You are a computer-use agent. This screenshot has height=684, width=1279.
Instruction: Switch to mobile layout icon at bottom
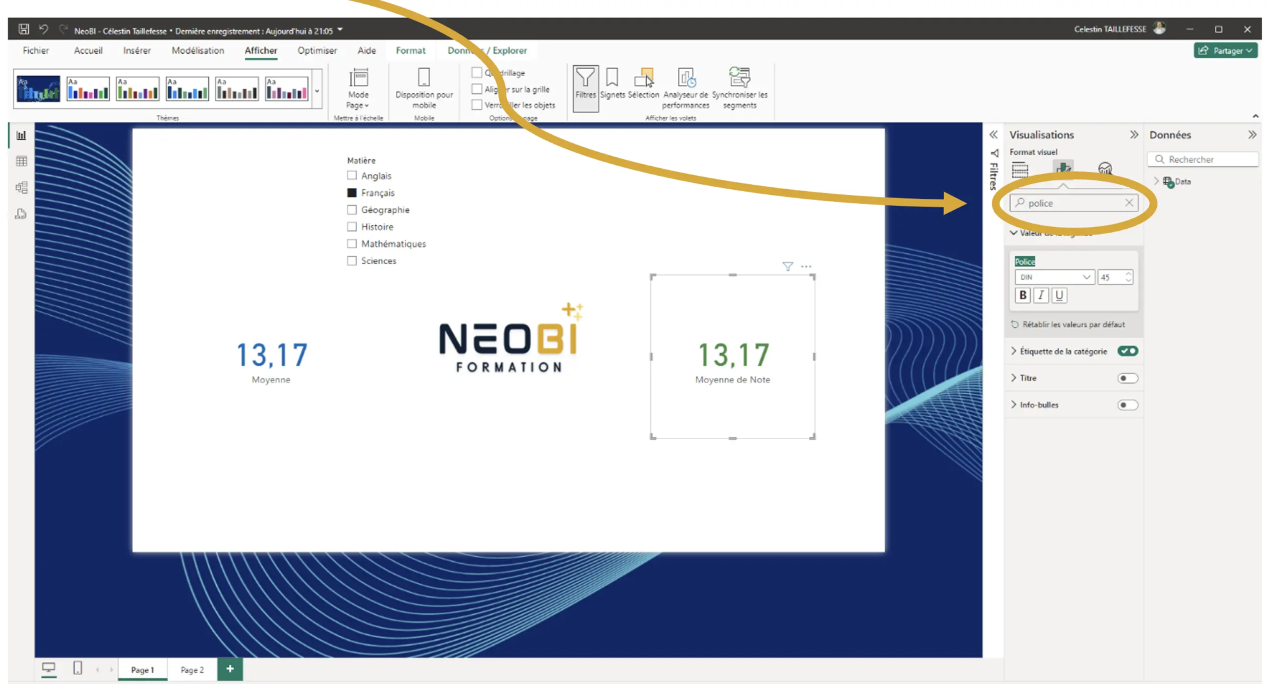click(x=77, y=669)
